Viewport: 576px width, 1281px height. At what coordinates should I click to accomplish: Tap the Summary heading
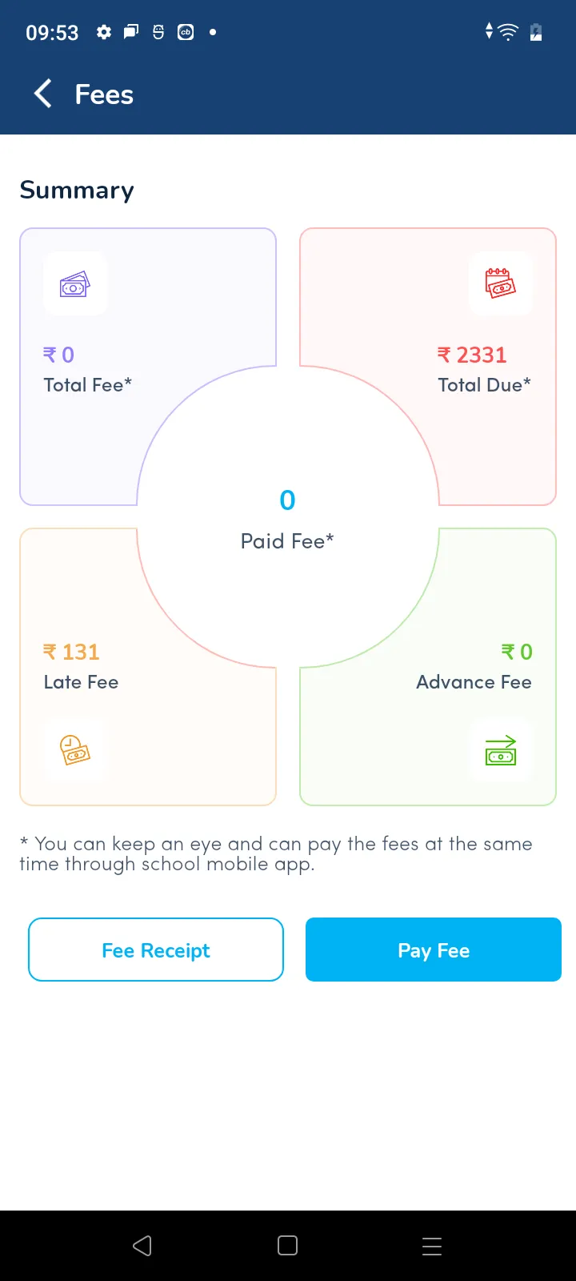(x=77, y=190)
